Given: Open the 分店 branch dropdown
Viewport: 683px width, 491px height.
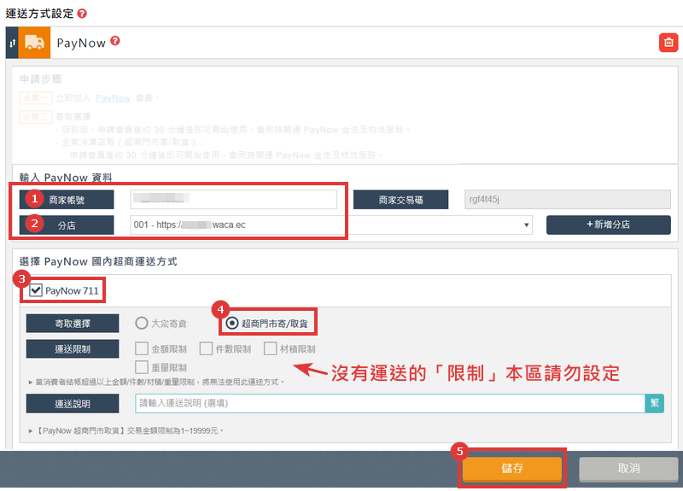Looking at the screenshot, I should click(x=331, y=225).
